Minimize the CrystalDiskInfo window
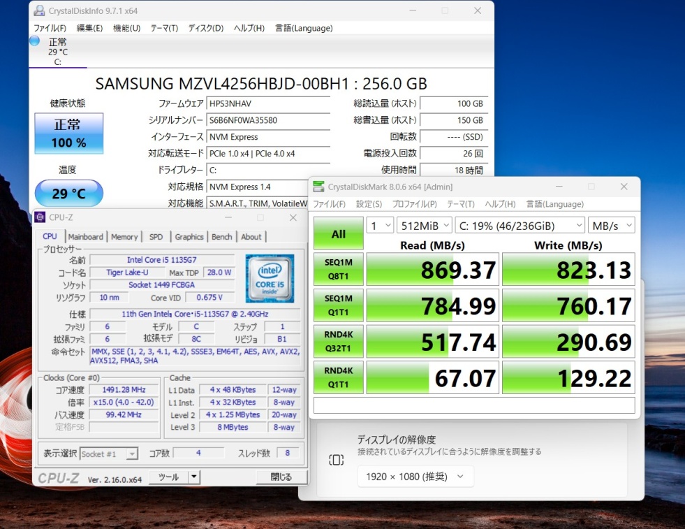Viewport: 685px width, 529px height. point(413,10)
